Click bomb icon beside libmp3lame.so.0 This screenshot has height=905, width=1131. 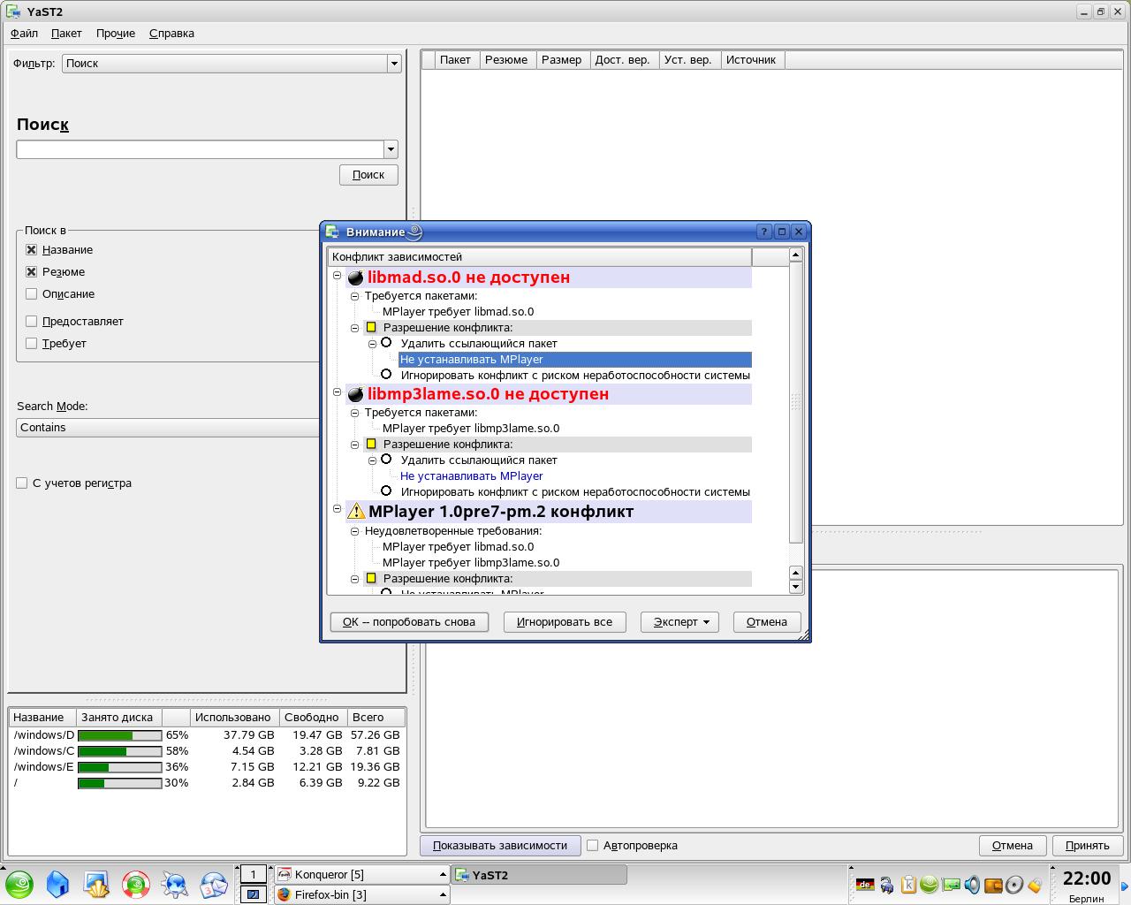pyautogui.click(x=356, y=394)
